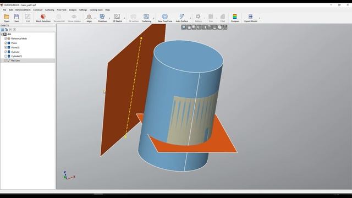352x198 pixels.
Task: Open the Primitives dropdown arrow
Action: click(109, 18)
